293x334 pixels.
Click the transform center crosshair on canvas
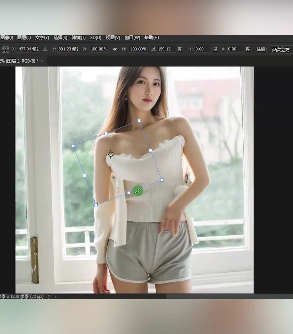coord(110,154)
